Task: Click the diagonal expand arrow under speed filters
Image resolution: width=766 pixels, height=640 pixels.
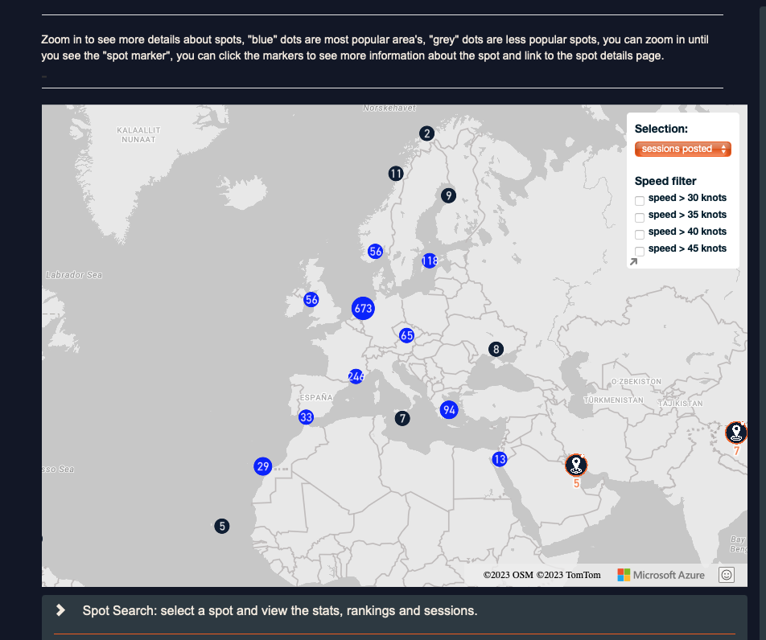Action: point(633,261)
